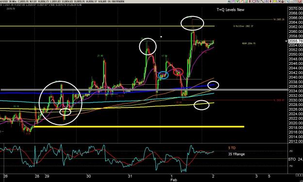Click the '5 TD' indicator label

coord(232,148)
